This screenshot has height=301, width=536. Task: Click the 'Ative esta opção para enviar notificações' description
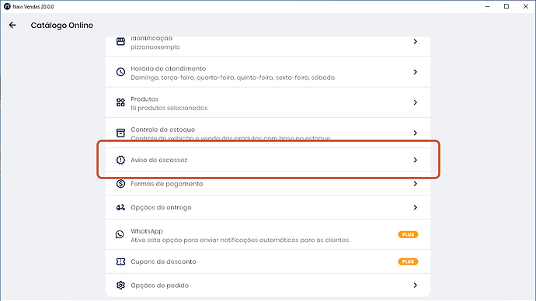click(240, 240)
